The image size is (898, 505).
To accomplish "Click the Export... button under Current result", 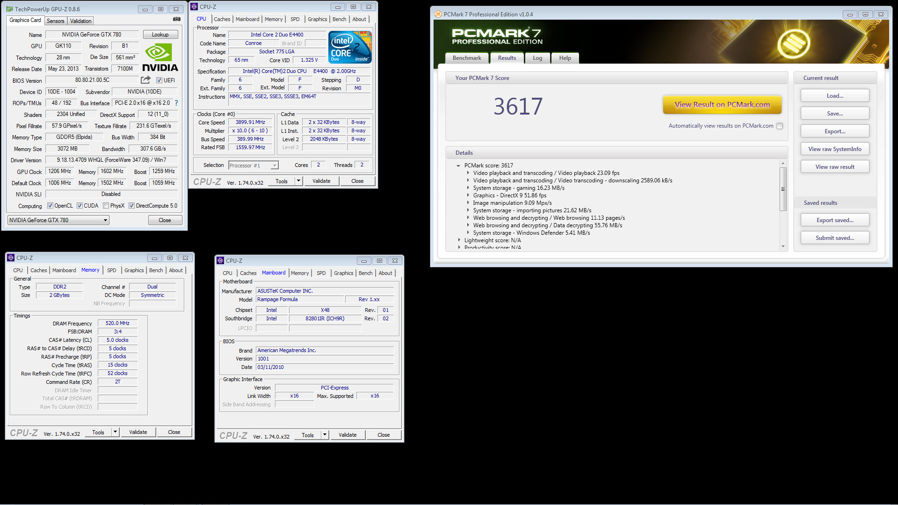I will click(835, 131).
